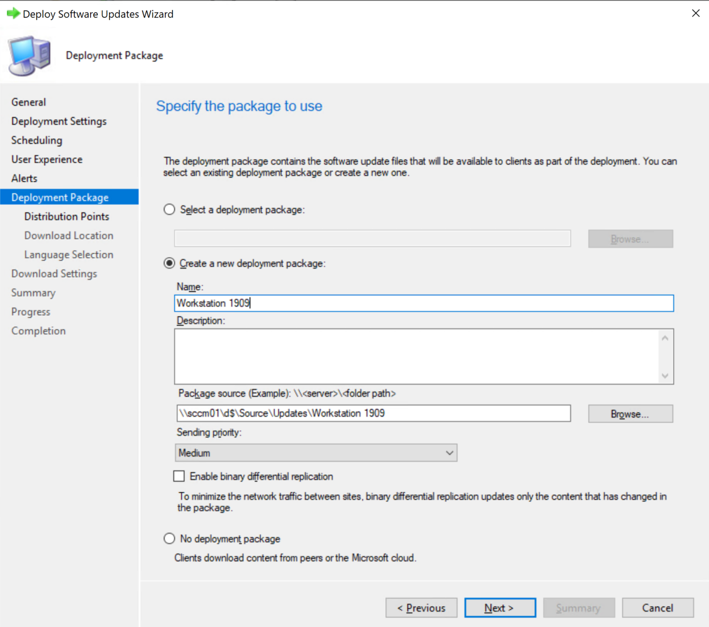Go to the Alerts section
This screenshot has height=627, width=709.
pyautogui.click(x=24, y=178)
